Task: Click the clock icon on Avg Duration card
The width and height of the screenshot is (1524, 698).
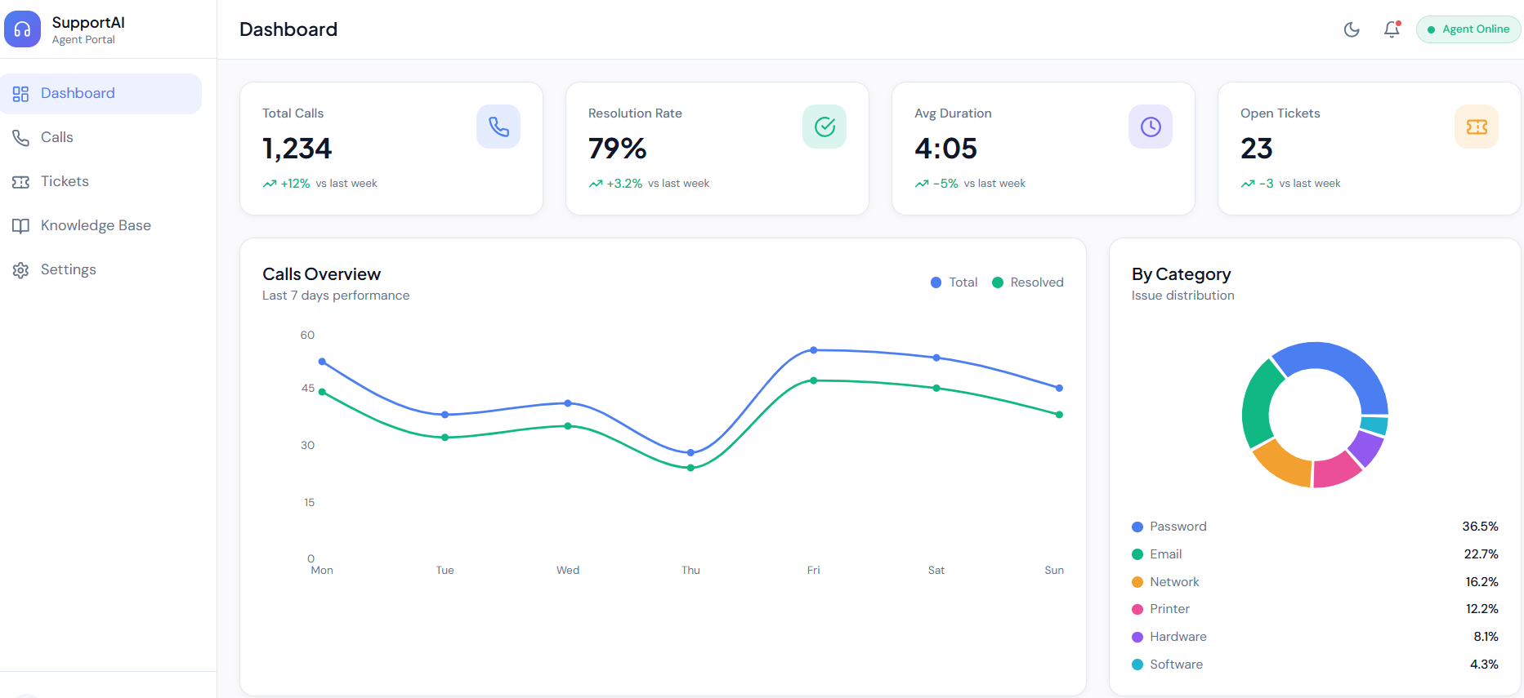Action: tap(1151, 127)
